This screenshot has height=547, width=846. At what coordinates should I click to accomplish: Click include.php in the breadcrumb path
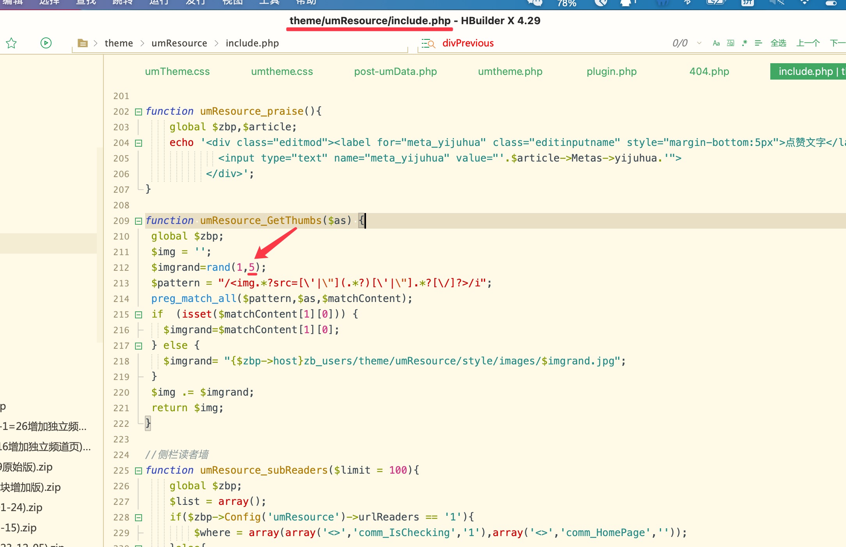(252, 43)
